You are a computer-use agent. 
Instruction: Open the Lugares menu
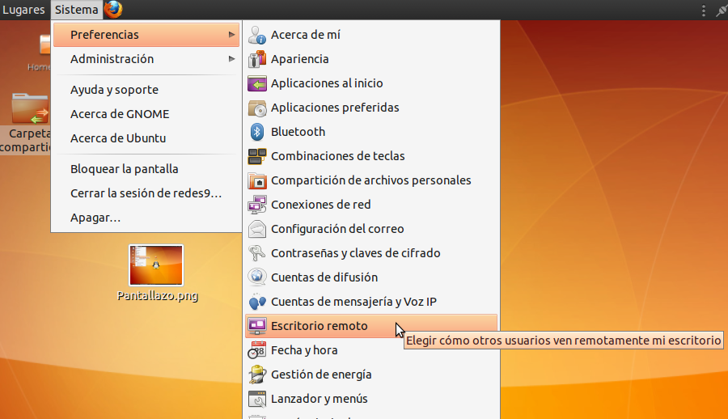[23, 10]
